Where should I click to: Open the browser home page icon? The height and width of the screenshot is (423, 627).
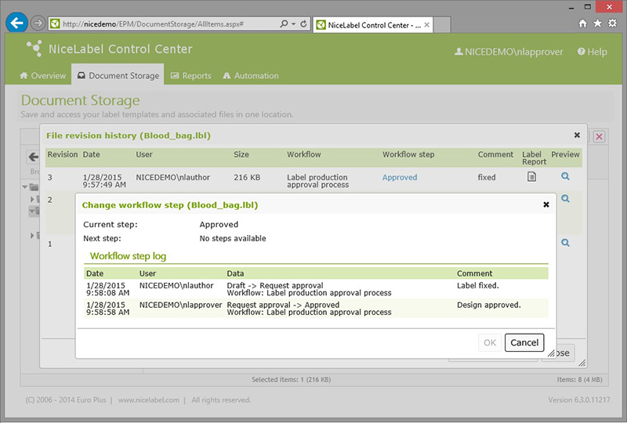coord(582,23)
